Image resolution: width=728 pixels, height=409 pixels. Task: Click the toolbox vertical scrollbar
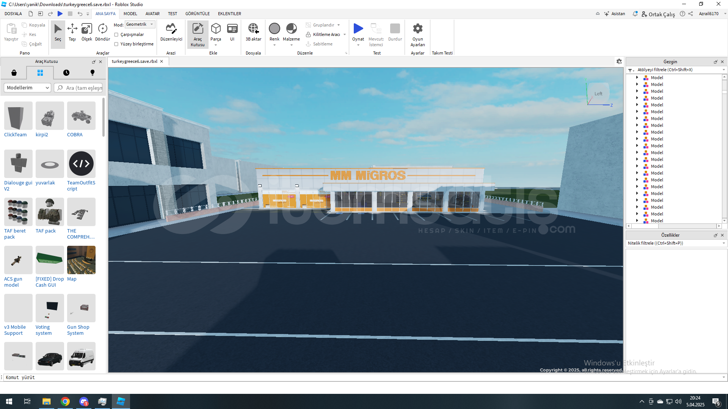pyautogui.click(x=104, y=117)
